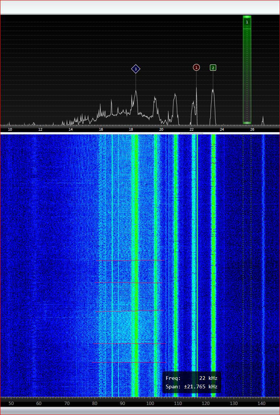The height and width of the screenshot is (415, 280).
Task: Click the 90 label on waterfall axis
Action: [x=122, y=404]
